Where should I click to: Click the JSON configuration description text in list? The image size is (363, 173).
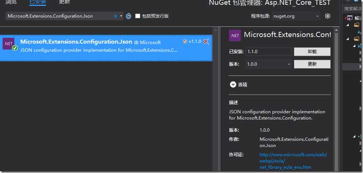tap(99, 50)
